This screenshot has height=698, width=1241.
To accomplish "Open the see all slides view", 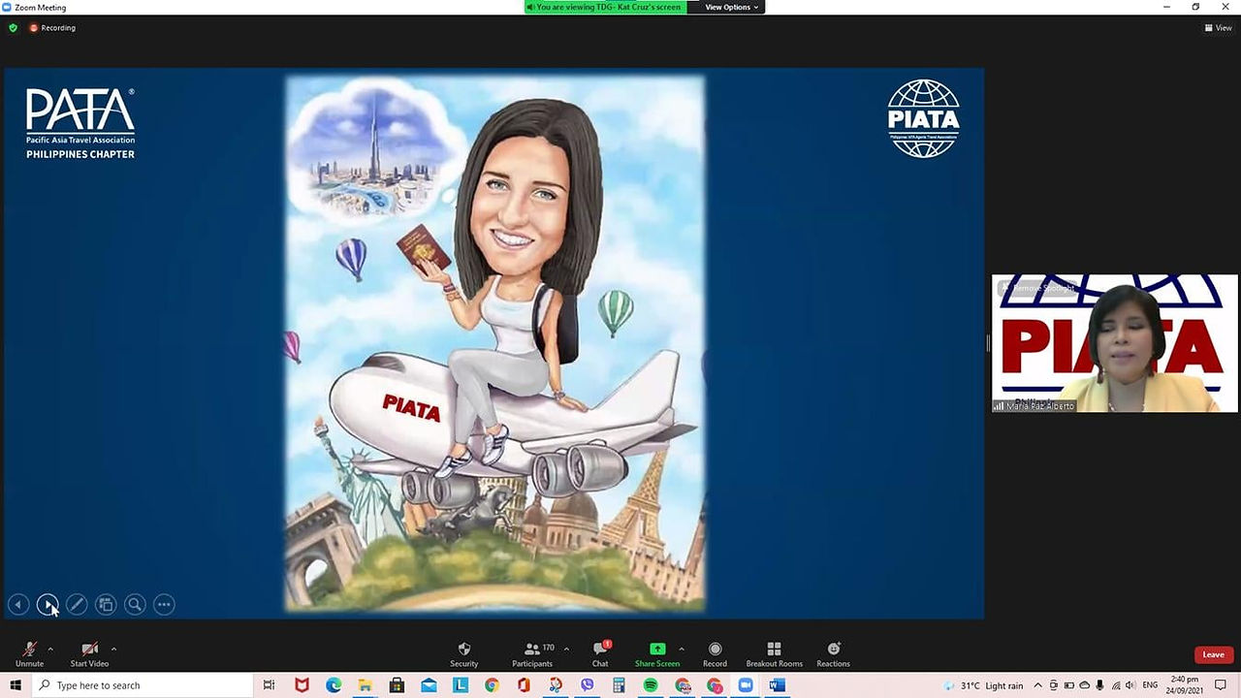I will click(x=106, y=605).
